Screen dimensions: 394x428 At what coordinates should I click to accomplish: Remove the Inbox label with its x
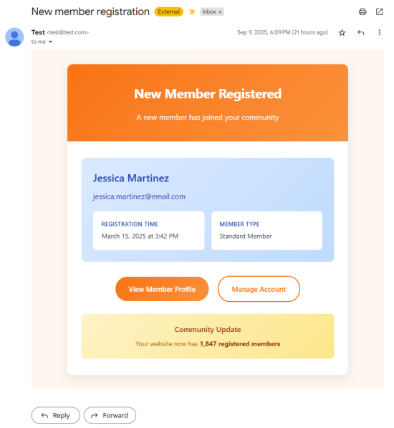point(220,12)
